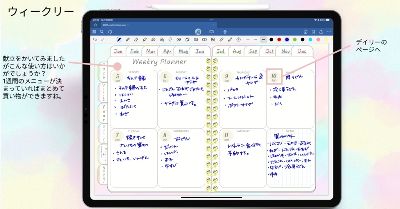The height and width of the screenshot is (209, 400).
Task: Pick the pink pen color
Action: click(318, 40)
